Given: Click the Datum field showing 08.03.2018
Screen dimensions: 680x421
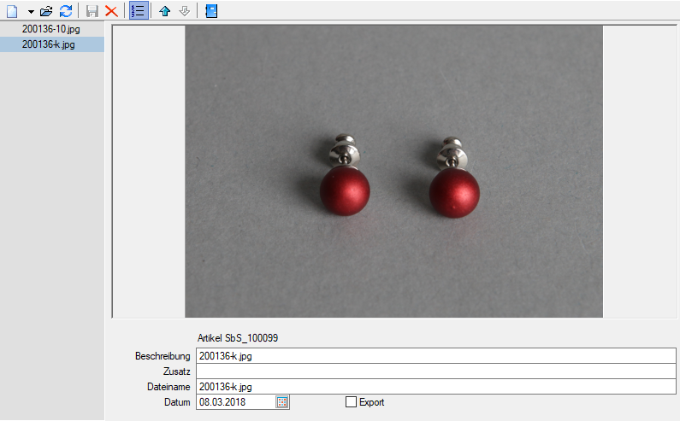Looking at the screenshot, I should click(235, 402).
